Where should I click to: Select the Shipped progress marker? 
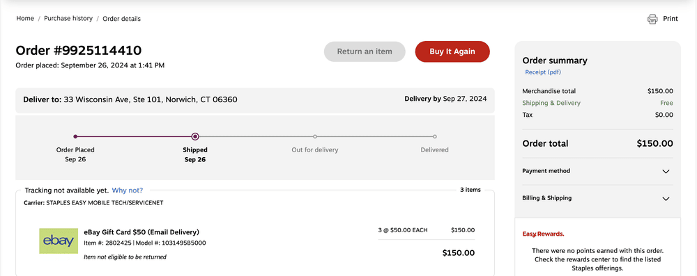pos(195,137)
